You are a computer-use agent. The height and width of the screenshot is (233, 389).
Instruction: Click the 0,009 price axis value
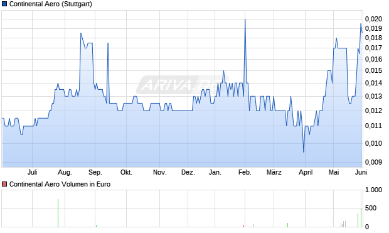point(373,162)
